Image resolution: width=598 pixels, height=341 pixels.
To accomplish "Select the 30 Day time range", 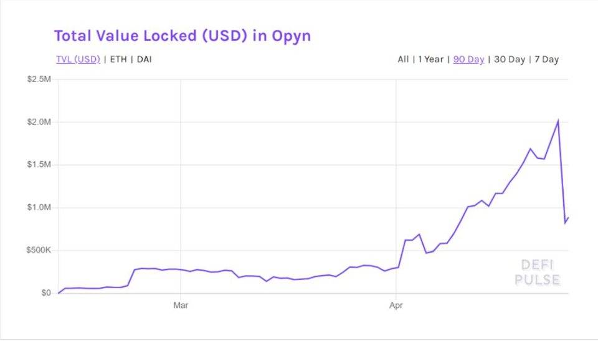I will click(510, 60).
